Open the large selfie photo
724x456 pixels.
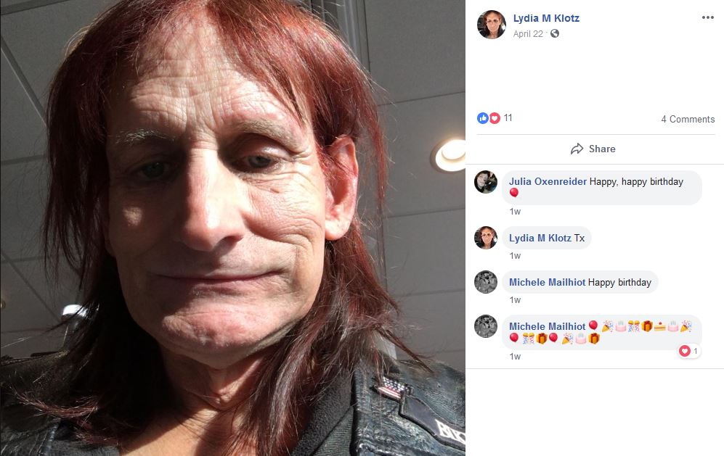(232, 228)
